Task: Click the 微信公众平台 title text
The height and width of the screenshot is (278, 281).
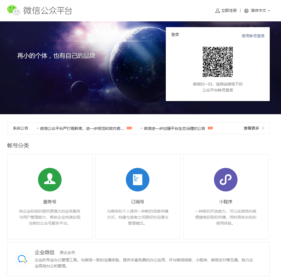Action: pyautogui.click(x=48, y=10)
